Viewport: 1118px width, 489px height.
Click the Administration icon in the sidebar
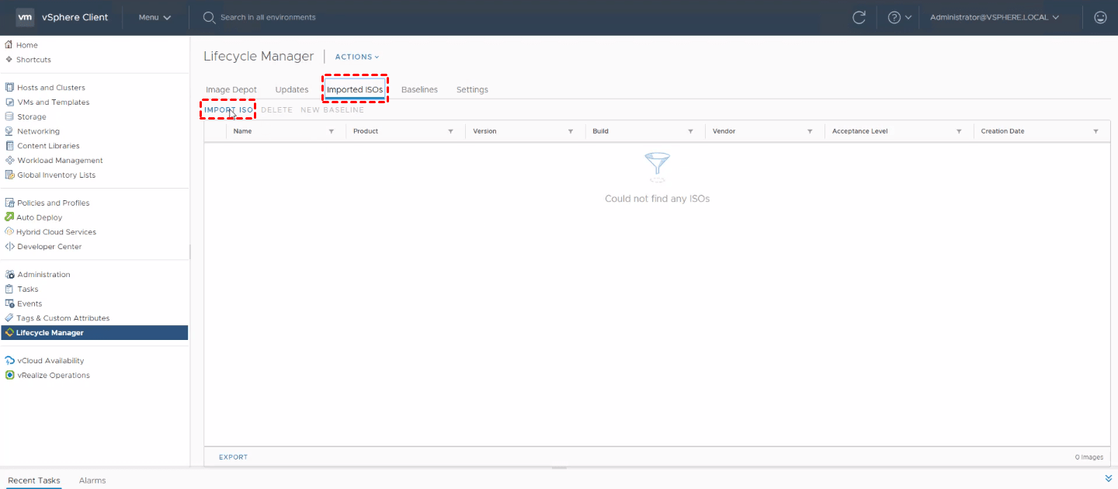(x=10, y=275)
